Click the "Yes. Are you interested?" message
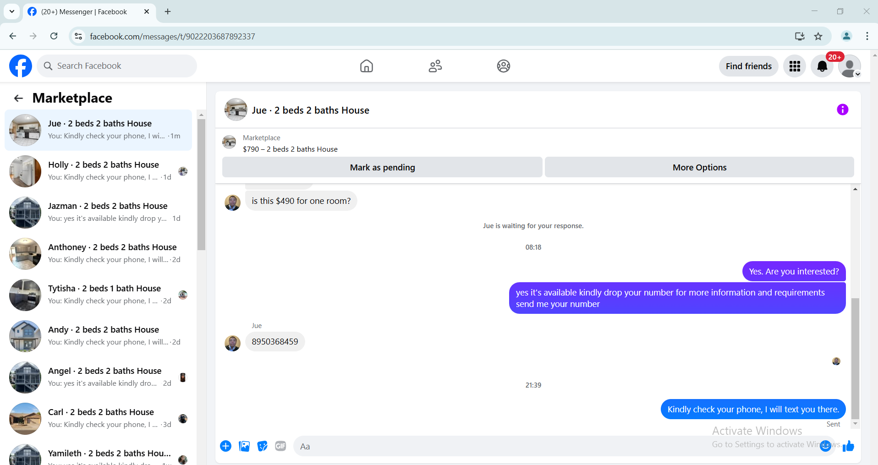This screenshot has height=465, width=878. click(794, 272)
